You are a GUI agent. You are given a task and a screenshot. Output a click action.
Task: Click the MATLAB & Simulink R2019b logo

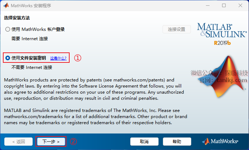click(x=222, y=34)
